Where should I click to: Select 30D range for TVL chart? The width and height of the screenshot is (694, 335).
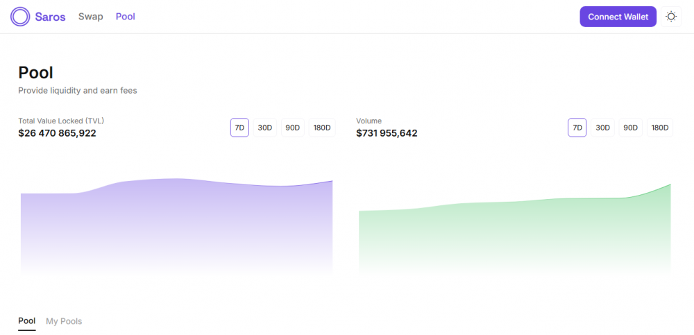coord(265,128)
